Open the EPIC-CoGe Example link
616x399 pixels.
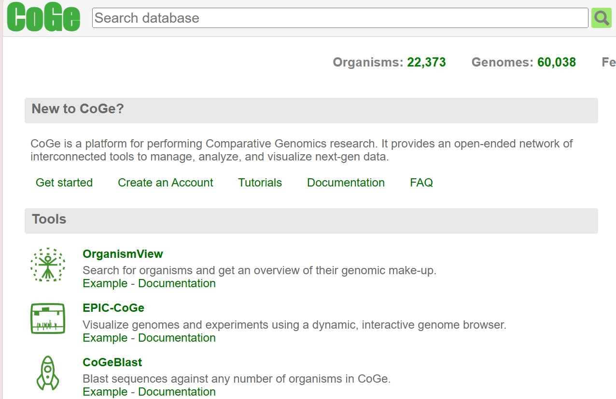pos(105,338)
